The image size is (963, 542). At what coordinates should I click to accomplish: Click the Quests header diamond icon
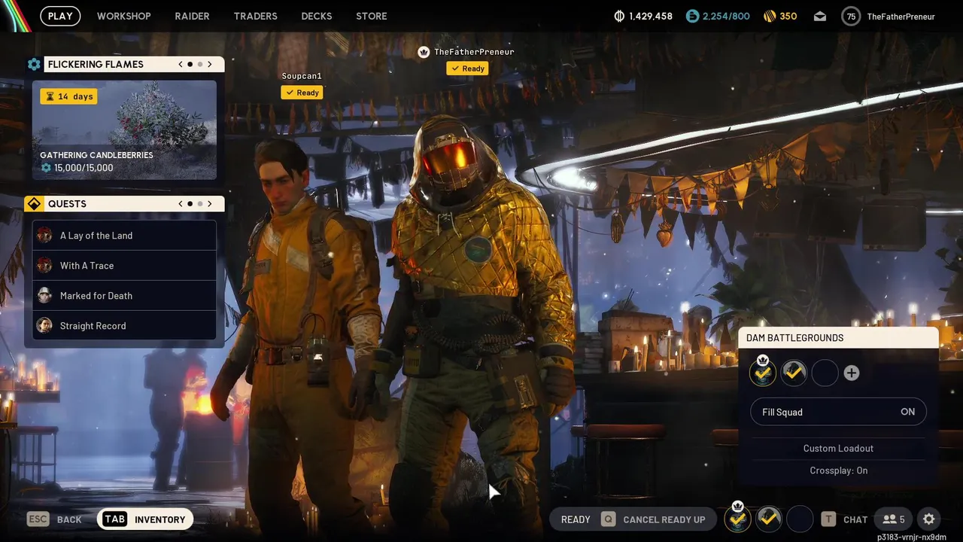[34, 204]
